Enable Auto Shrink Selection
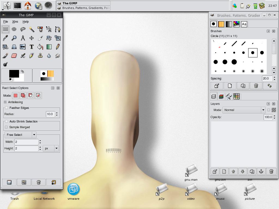The height and width of the screenshot is (209, 279). 7,121
